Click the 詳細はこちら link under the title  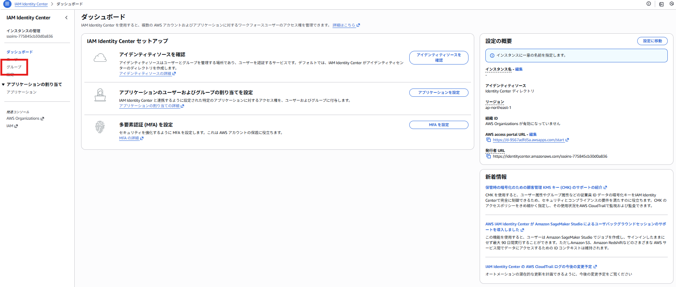pyautogui.click(x=346, y=25)
